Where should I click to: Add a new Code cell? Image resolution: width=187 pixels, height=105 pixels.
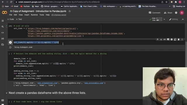pos(11,19)
